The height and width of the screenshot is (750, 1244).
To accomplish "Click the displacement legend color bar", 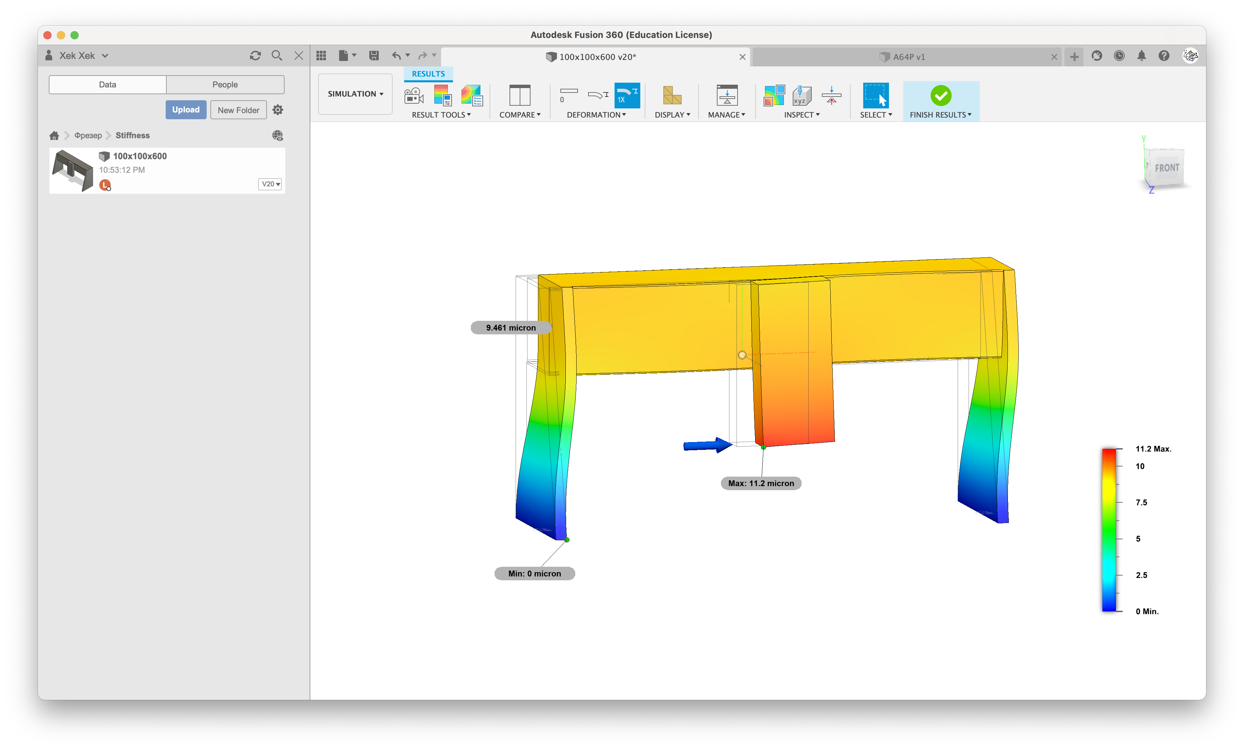I will pos(1109,530).
